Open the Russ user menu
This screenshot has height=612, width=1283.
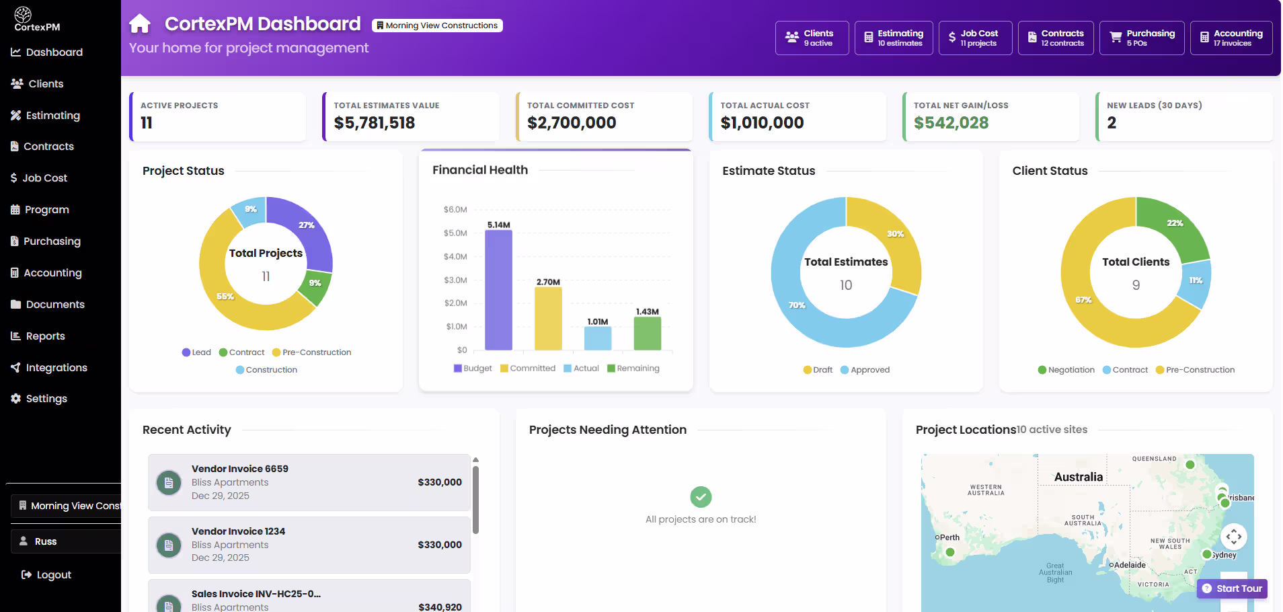[x=46, y=541]
